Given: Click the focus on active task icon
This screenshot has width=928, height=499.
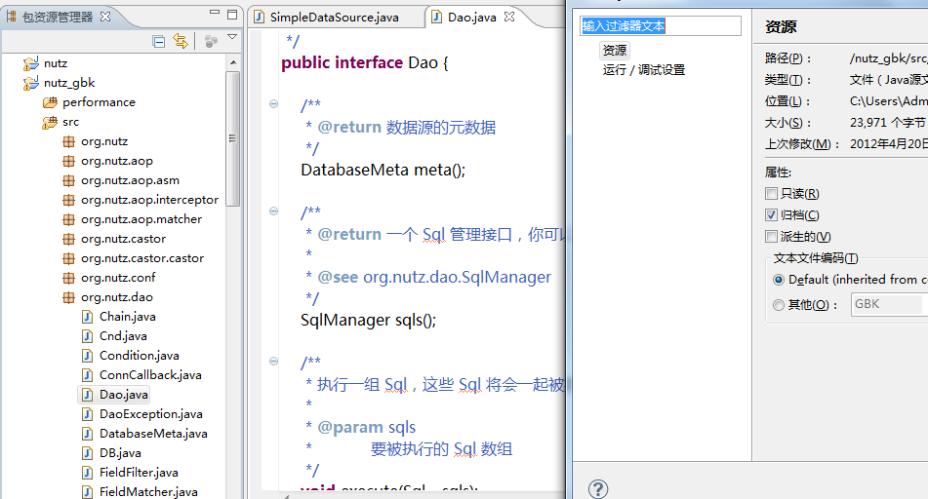Looking at the screenshot, I should click(x=211, y=41).
